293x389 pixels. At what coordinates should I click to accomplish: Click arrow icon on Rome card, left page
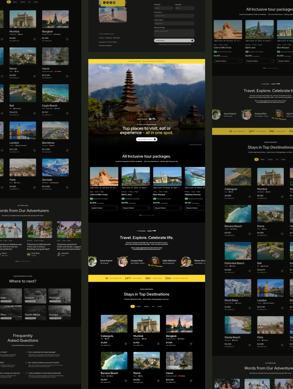tap(34, 76)
